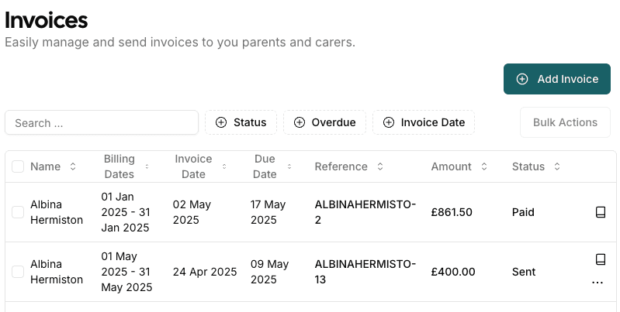This screenshot has height=312, width=620.
Task: Sort by Name column arrows
Action: pos(73,166)
